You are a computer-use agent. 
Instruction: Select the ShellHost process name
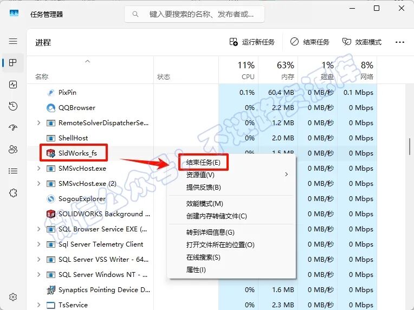pyautogui.click(x=73, y=138)
